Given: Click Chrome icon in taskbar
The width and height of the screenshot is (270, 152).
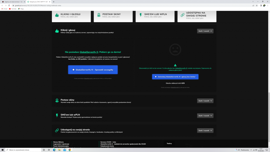Looking at the screenshot, I should coord(70,150).
